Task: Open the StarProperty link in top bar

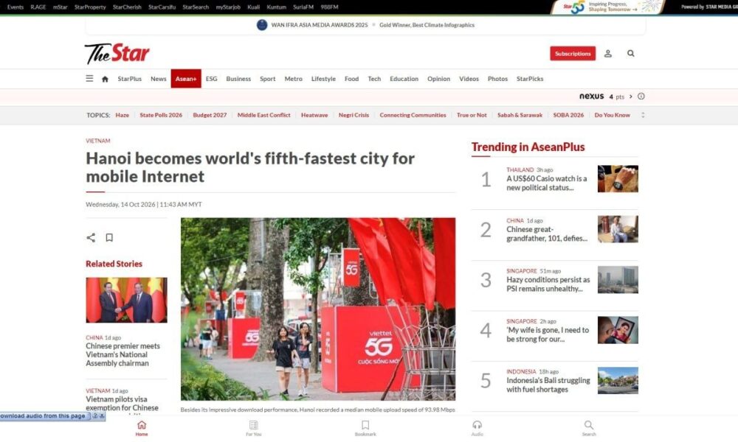Action: [x=90, y=7]
